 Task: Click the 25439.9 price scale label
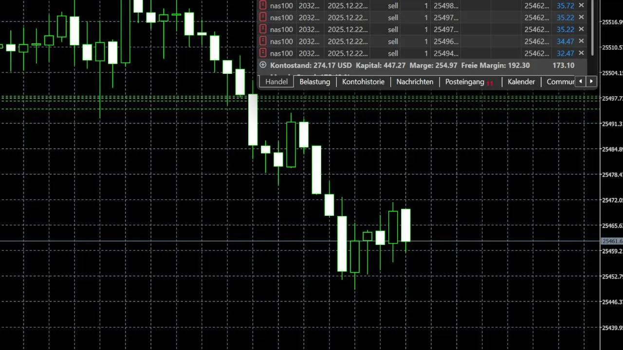coord(612,327)
